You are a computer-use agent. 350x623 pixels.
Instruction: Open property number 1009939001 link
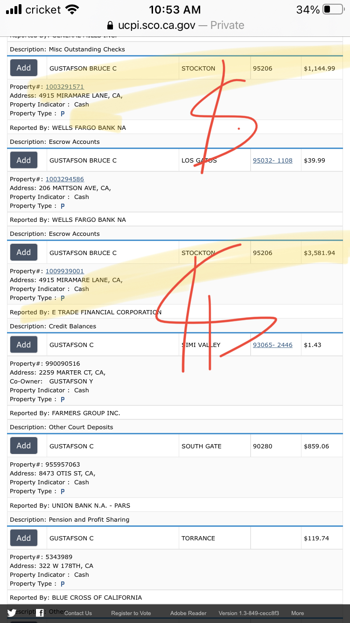click(65, 271)
